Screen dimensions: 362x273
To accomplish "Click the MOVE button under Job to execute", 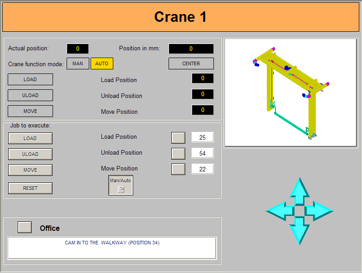I will [x=30, y=170].
